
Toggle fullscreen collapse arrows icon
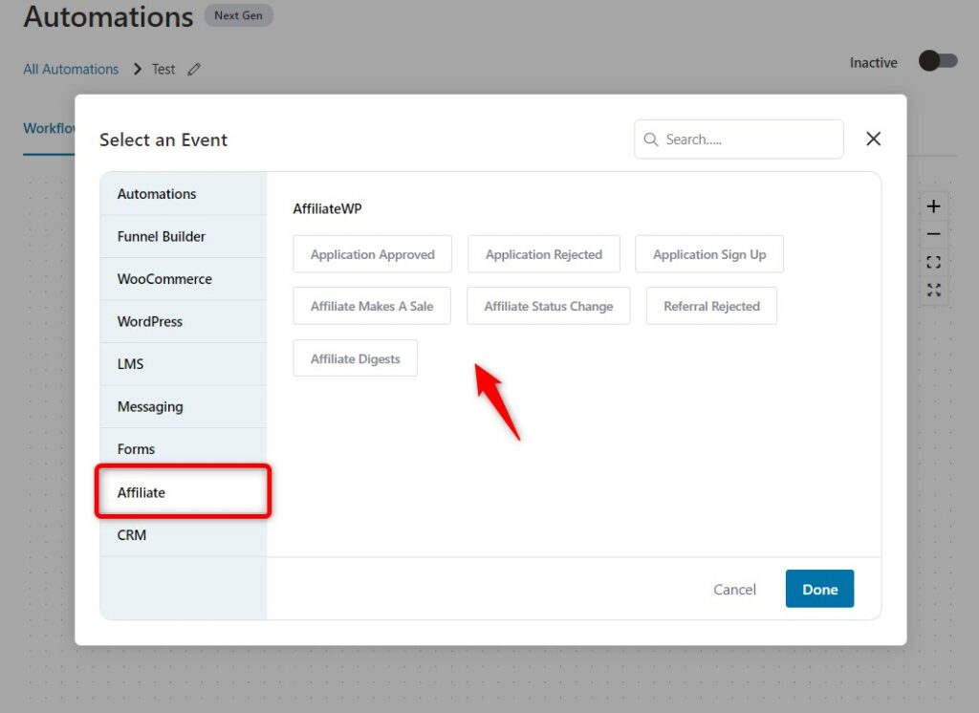pyautogui.click(x=933, y=290)
